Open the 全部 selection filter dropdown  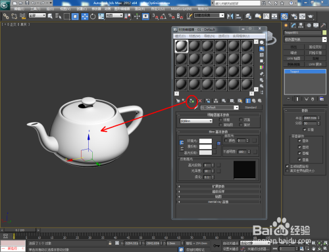click(x=37, y=16)
